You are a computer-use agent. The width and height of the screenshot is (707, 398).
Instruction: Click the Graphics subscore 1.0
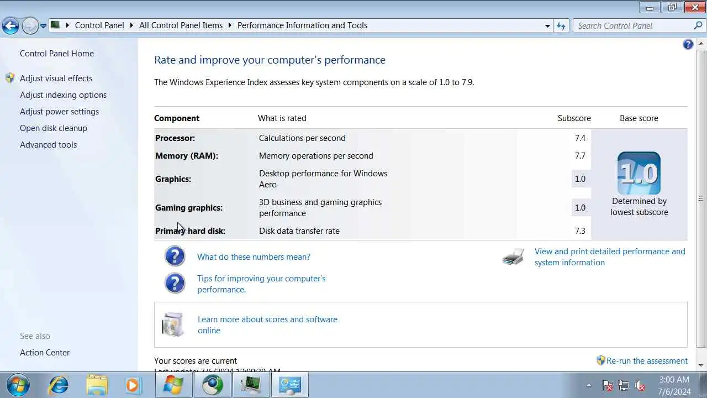click(580, 179)
